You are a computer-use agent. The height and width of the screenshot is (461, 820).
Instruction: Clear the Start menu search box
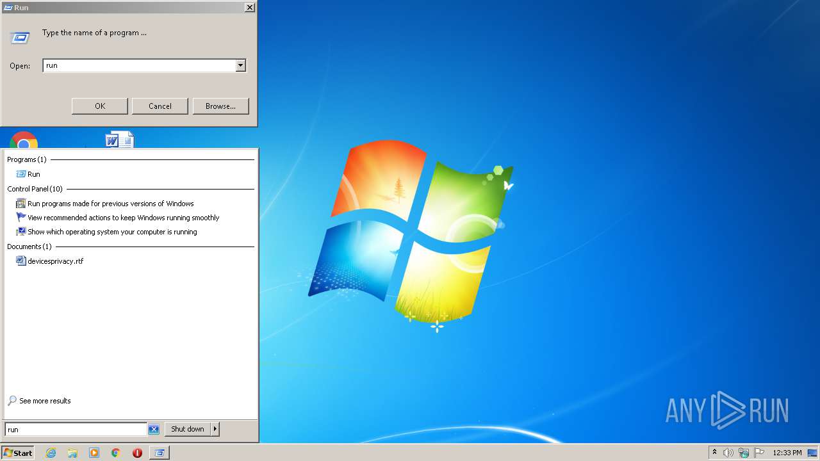[154, 429]
